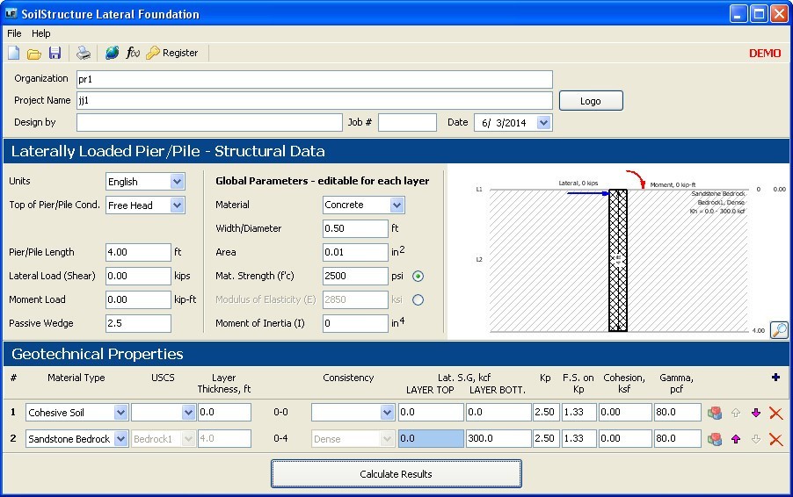Add a new layer with plus icon

(775, 378)
